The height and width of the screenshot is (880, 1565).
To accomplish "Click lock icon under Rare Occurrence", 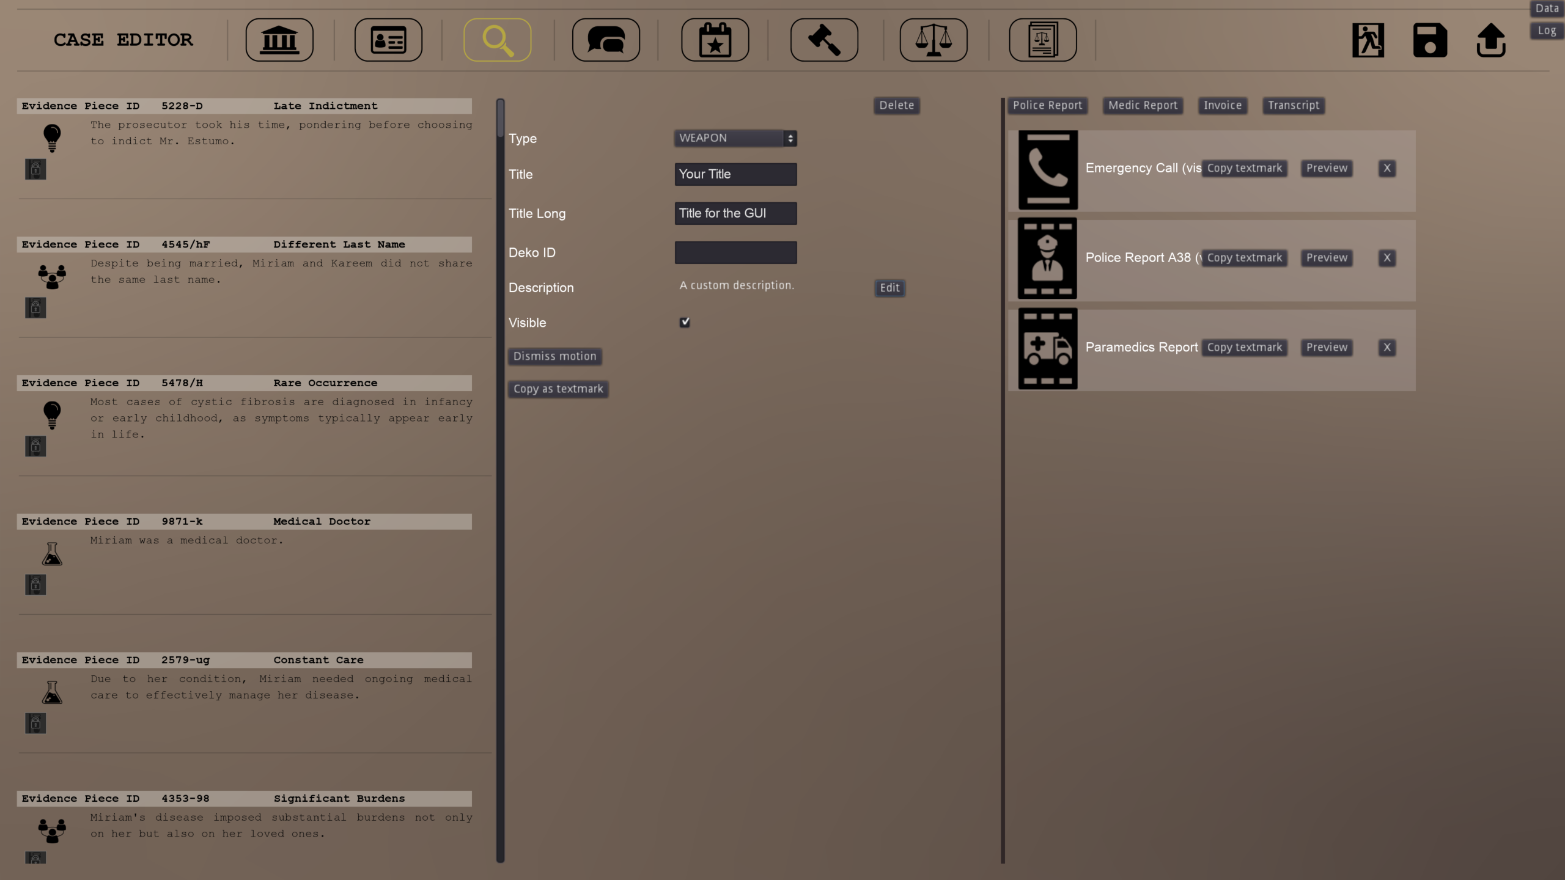I will 35,447.
